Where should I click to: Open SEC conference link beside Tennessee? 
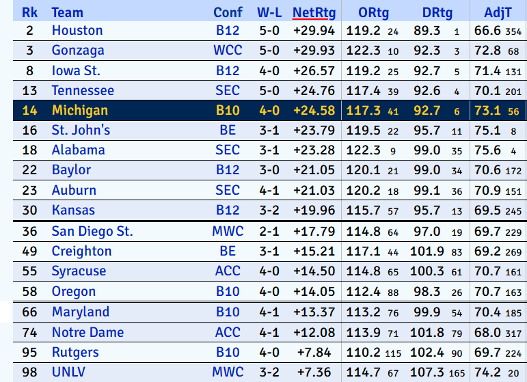point(228,91)
